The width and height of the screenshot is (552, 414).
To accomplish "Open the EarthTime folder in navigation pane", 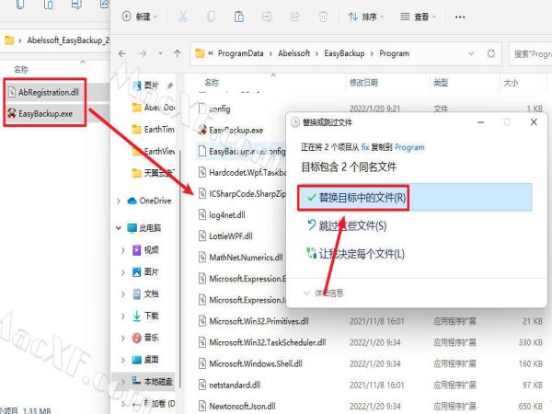I will (x=153, y=129).
